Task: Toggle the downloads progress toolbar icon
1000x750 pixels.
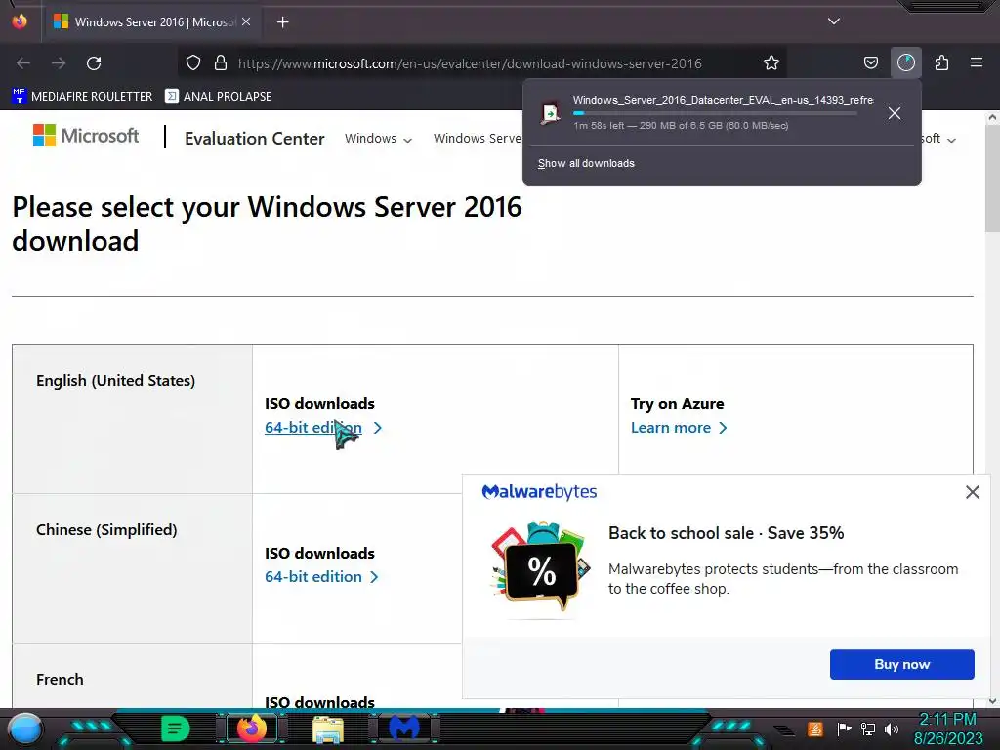Action: click(905, 62)
